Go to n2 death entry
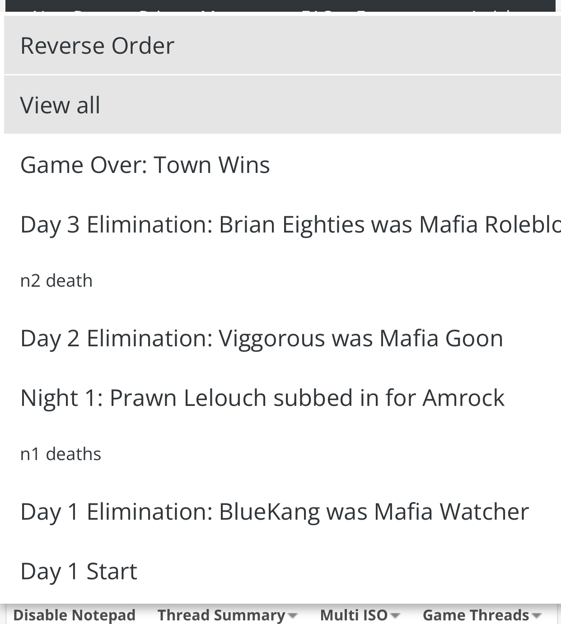The image size is (561, 624). tap(282, 280)
